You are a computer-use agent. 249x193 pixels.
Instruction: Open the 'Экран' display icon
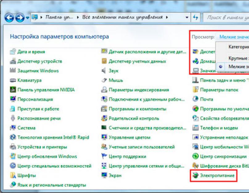(x=104, y=175)
